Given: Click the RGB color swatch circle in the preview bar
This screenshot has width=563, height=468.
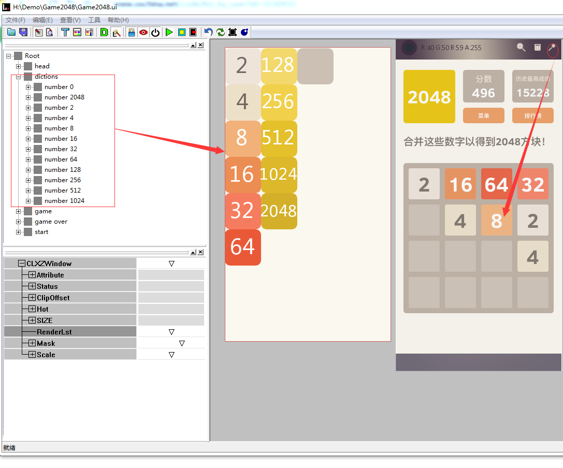Looking at the screenshot, I should [x=409, y=48].
